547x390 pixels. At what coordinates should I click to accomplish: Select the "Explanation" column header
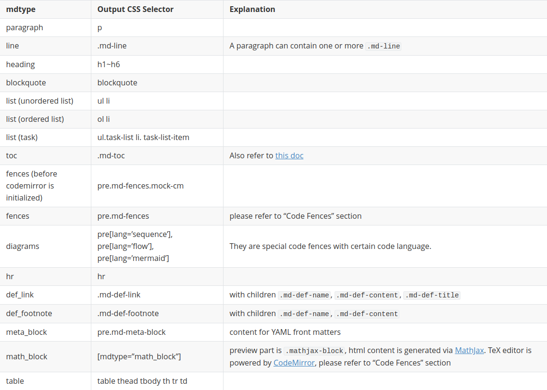coord(252,9)
